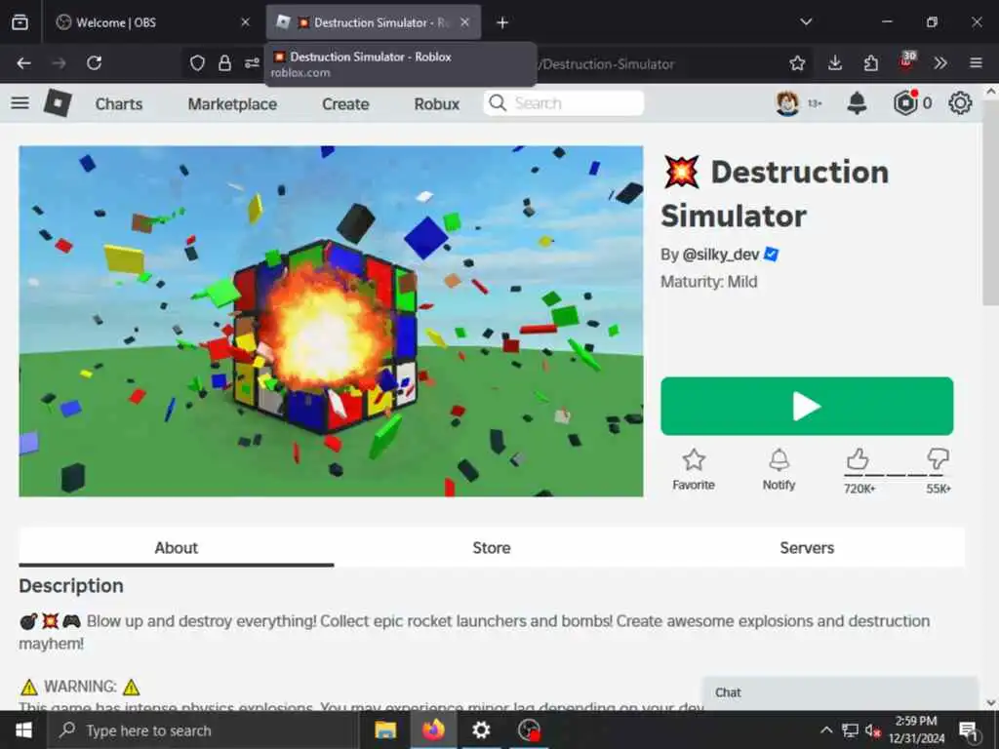The width and height of the screenshot is (999, 749).
Task: Dislike the game with thumbs down
Action: point(938,458)
